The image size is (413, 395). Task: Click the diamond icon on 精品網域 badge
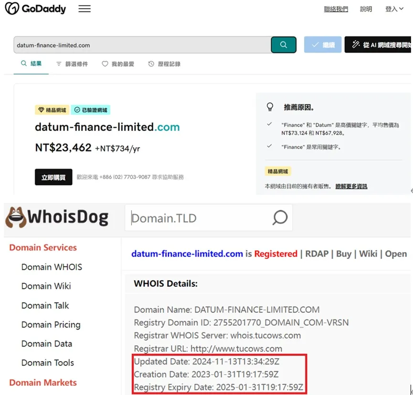click(x=41, y=110)
